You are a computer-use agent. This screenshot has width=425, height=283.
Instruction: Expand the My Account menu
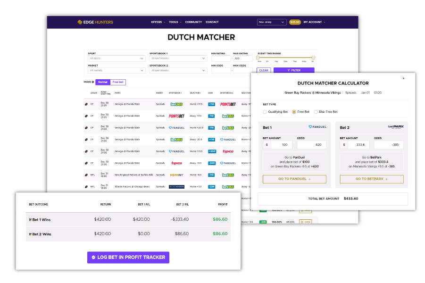[314, 22]
